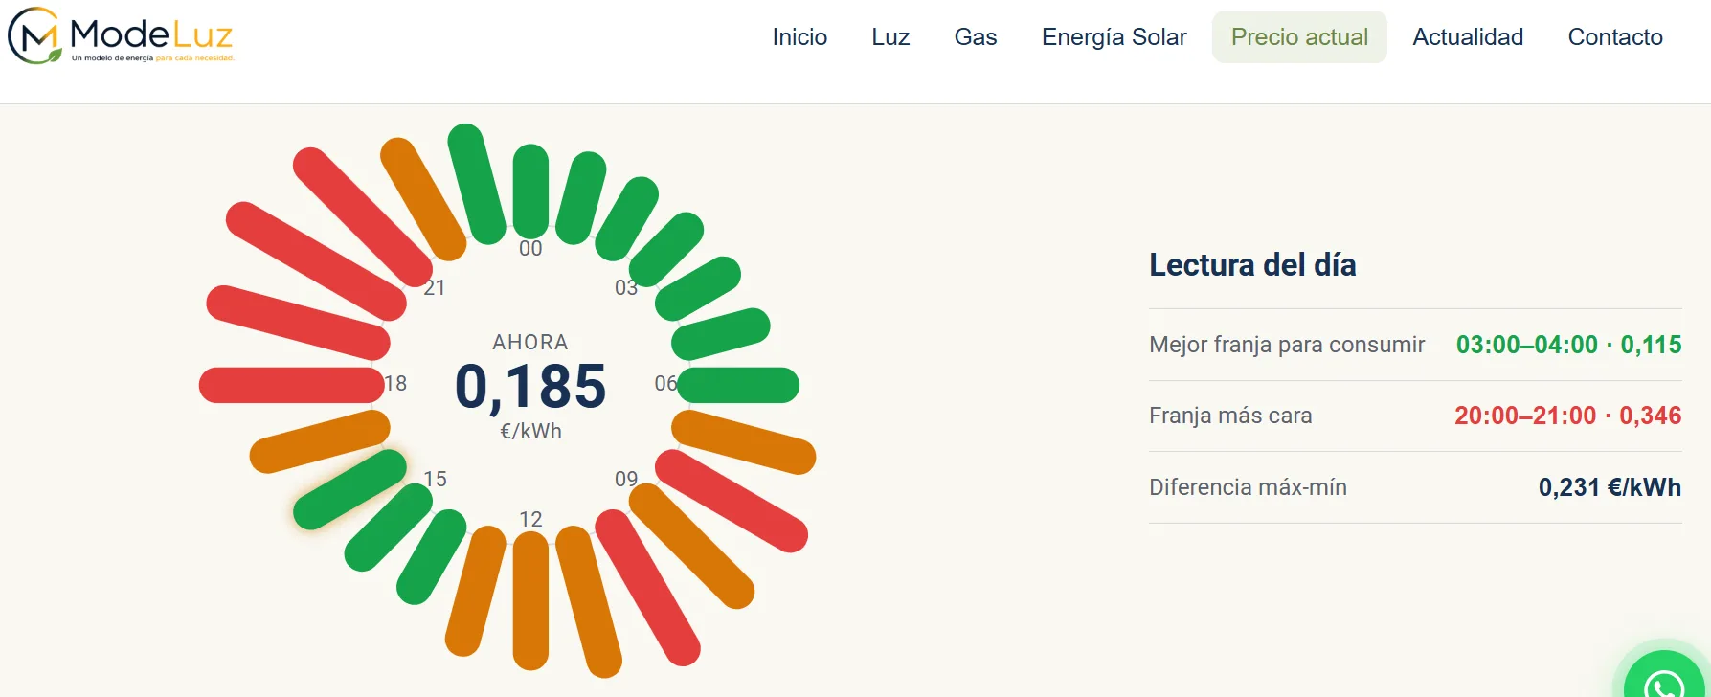1711x697 pixels.
Task: Click the Lectura del día heading
Action: point(1252,265)
